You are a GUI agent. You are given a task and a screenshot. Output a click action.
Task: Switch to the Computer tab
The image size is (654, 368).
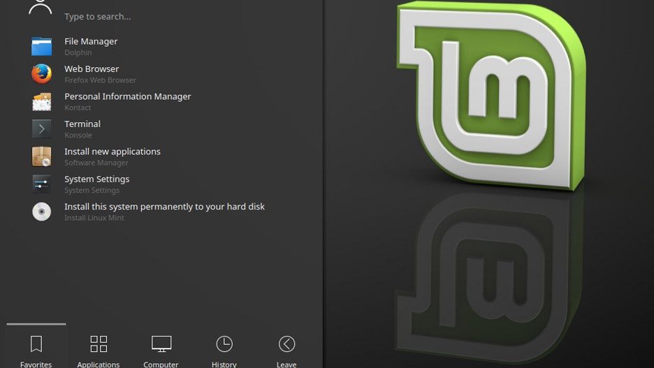pyautogui.click(x=161, y=351)
